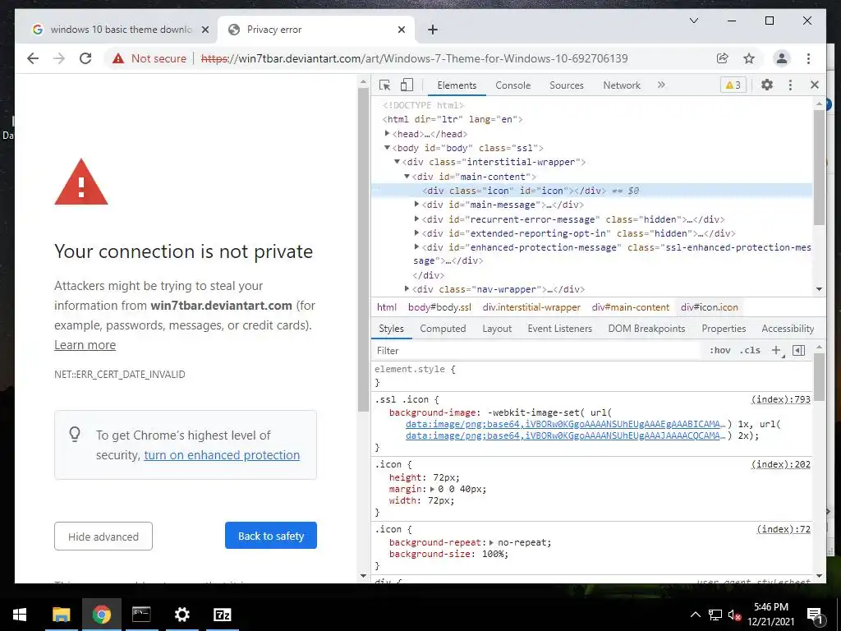This screenshot has width=841, height=631.
Task: Expand the recurrent-error-message div node
Action: tap(416, 219)
